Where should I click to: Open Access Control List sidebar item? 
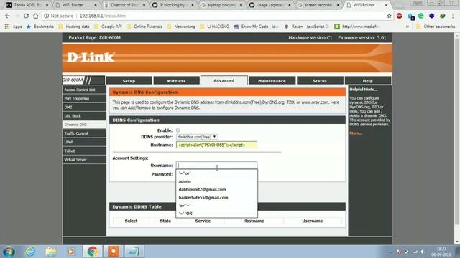[x=84, y=90]
